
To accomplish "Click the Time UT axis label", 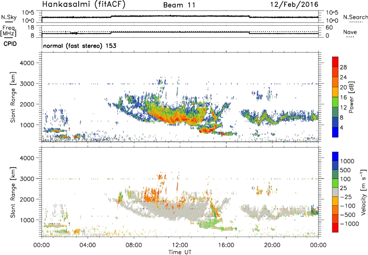I will pos(180,252).
